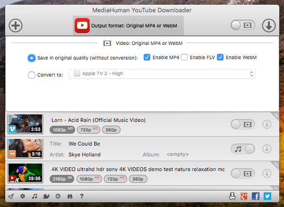Click the Lorn - Acid Rain thumbnail

pyautogui.click(x=26, y=124)
